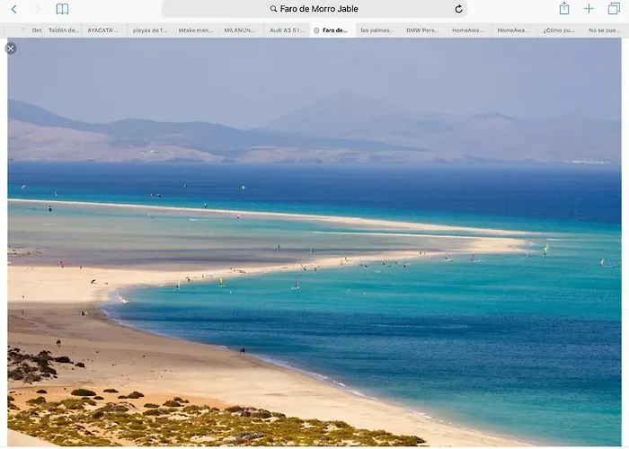Open the bookmarks book icon
This screenshot has height=449, width=629.
[62, 9]
